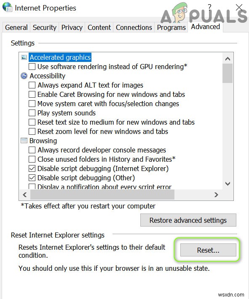Select the Accelerated graphics heading

(x=60, y=57)
